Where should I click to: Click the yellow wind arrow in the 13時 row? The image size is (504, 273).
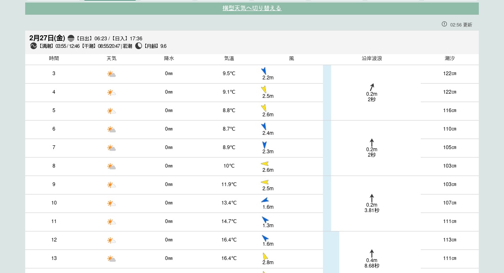(x=265, y=256)
